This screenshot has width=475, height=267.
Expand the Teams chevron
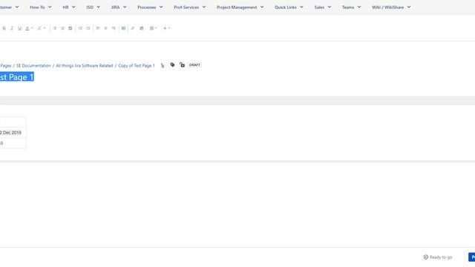(359, 7)
